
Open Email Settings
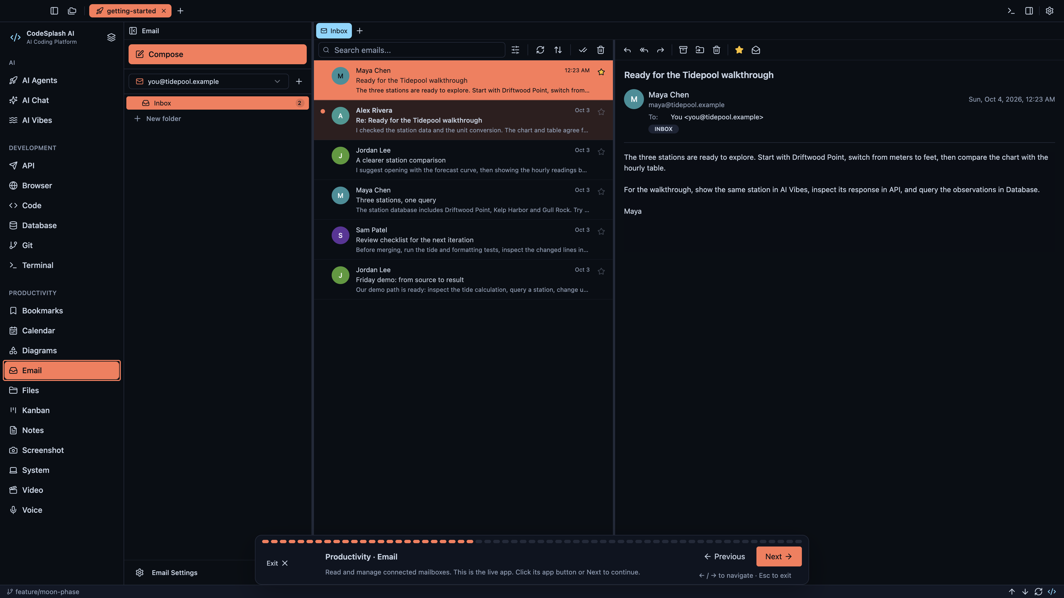(x=167, y=573)
